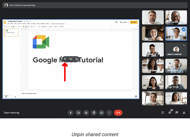The image size is (190, 137).
Task: Open the comment history icon in Slides
Action: point(116,22)
